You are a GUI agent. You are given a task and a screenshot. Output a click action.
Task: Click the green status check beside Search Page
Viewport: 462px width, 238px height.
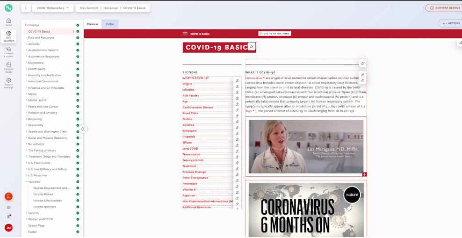(x=78, y=226)
